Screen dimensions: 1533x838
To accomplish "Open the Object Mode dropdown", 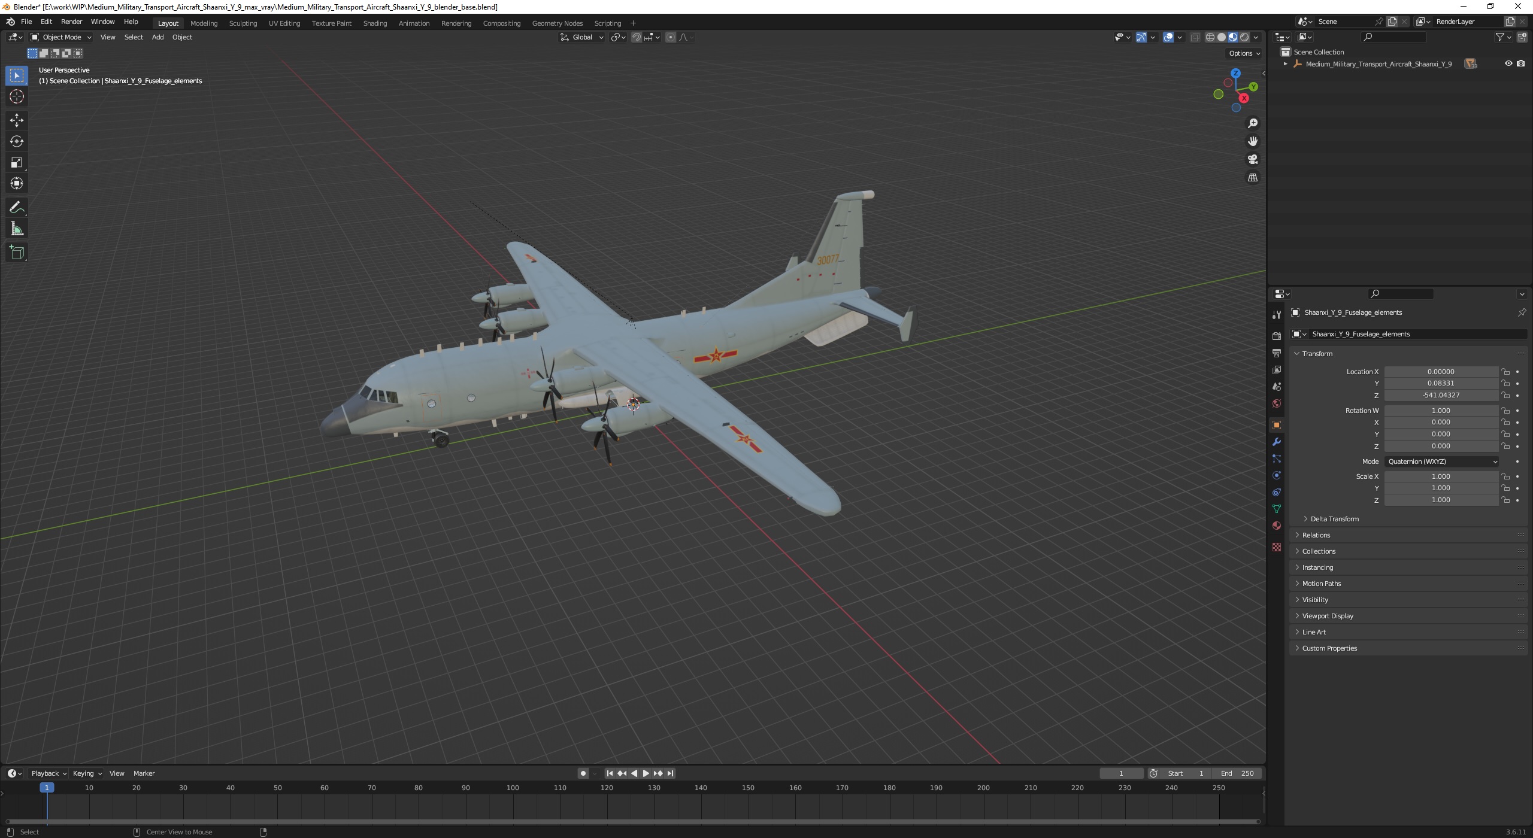I will click(60, 37).
